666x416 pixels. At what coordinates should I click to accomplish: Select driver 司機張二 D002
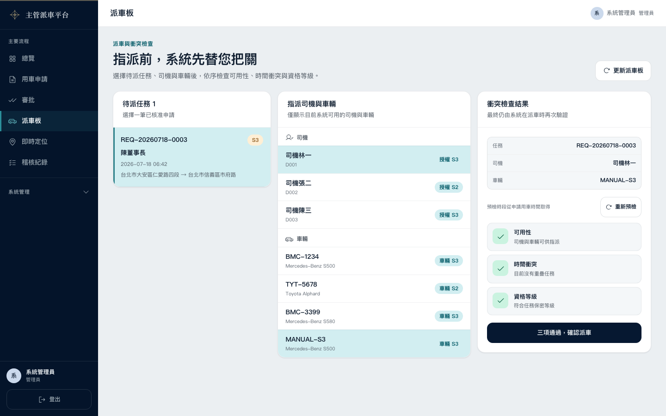tap(374, 187)
